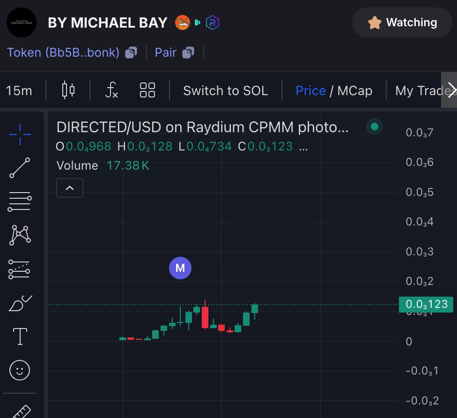Screen dimensions: 457x418
Task: Click the BY MICHAEL BAY token avatar
Action: pyautogui.click(x=22, y=22)
